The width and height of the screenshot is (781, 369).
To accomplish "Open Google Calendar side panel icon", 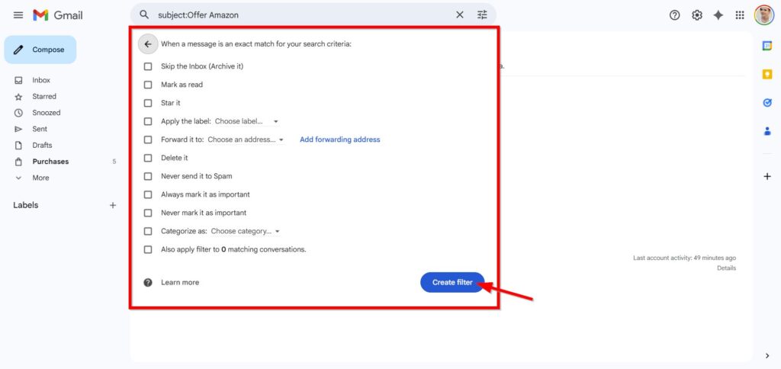I will 767,45.
